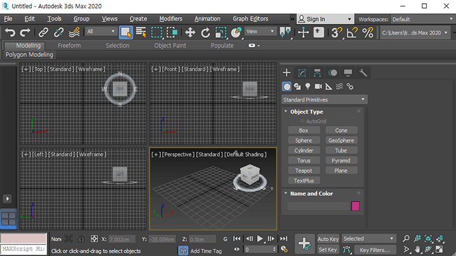Play the animation
Screen dimensions: 456x256
coord(260,239)
